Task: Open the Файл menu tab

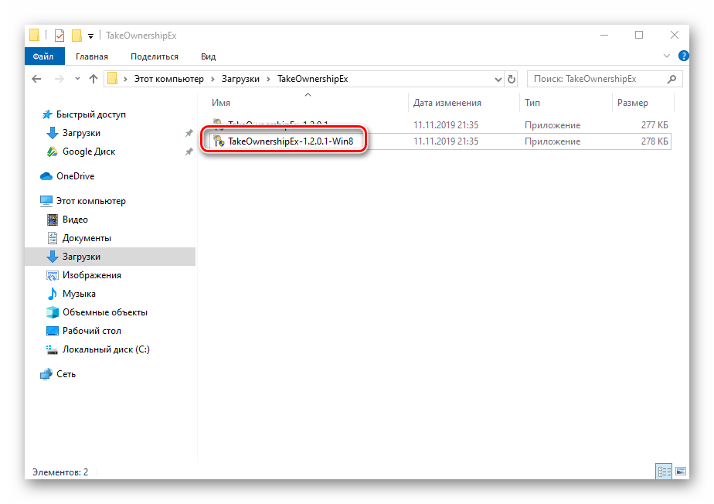Action: pyautogui.click(x=43, y=56)
